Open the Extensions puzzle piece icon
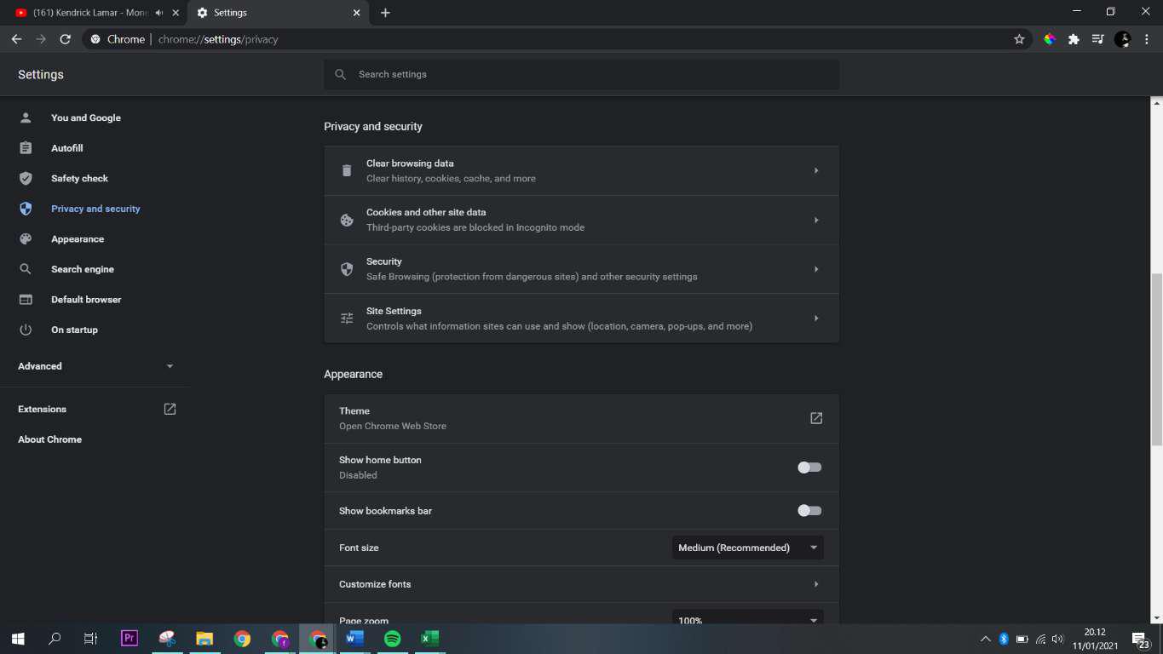1163x654 pixels. [1074, 39]
